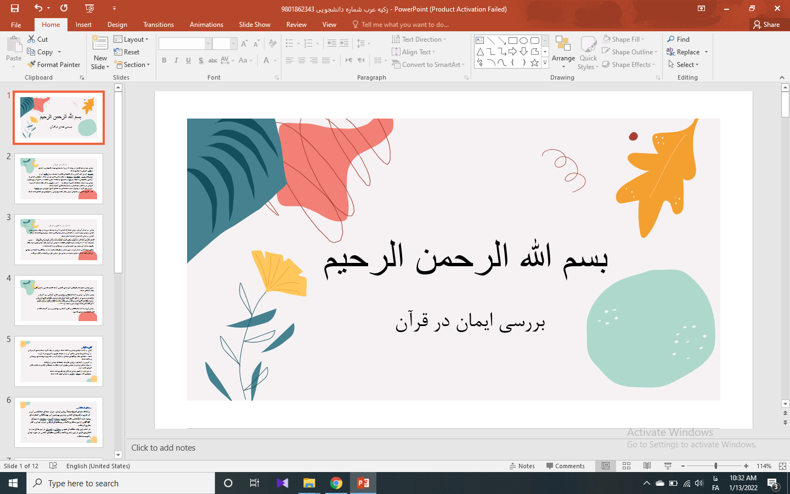Screen dimensions: 790x494
Task: Click the Replace button
Action: point(684,52)
